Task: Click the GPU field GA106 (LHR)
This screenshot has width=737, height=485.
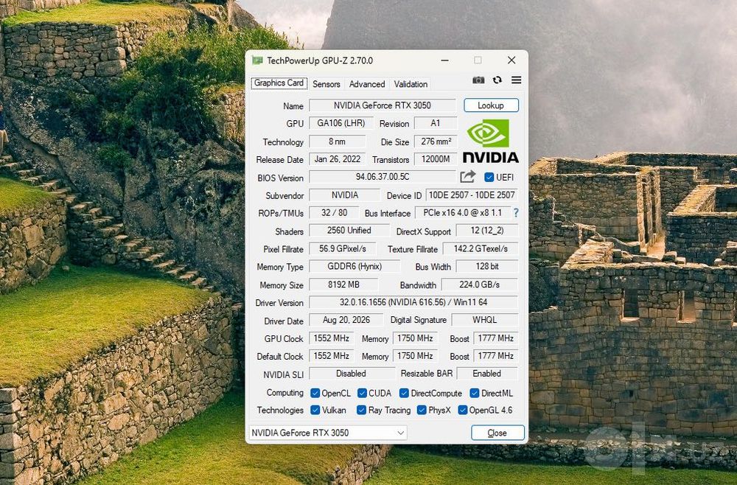Action: [341, 123]
